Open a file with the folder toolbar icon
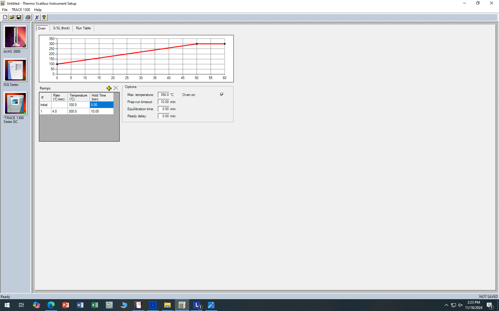This screenshot has width=499, height=311. (x=12, y=17)
